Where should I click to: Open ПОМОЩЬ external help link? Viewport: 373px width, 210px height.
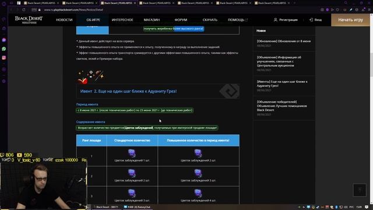pyautogui.click(x=238, y=20)
